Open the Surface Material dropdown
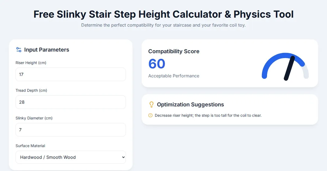 point(71,157)
